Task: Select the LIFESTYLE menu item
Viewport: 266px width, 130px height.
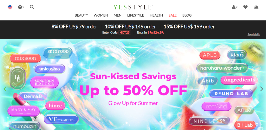Action: pyautogui.click(x=136, y=15)
